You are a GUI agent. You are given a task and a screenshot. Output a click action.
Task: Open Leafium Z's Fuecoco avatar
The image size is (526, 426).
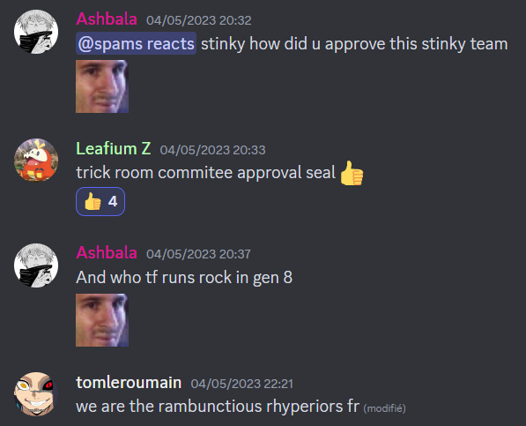coord(36,161)
